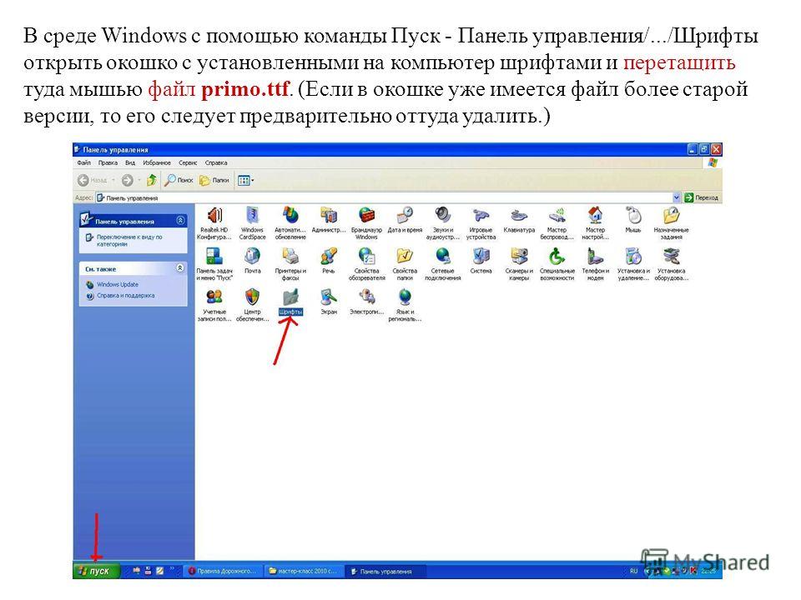Click the пуск Start button
The image size is (801, 600).
click(x=97, y=571)
